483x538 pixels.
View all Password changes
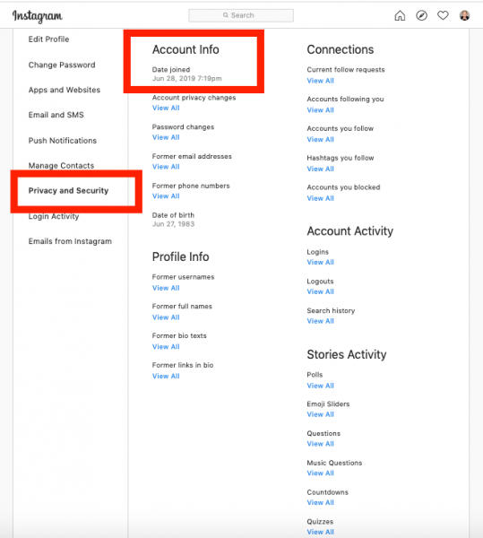(166, 137)
